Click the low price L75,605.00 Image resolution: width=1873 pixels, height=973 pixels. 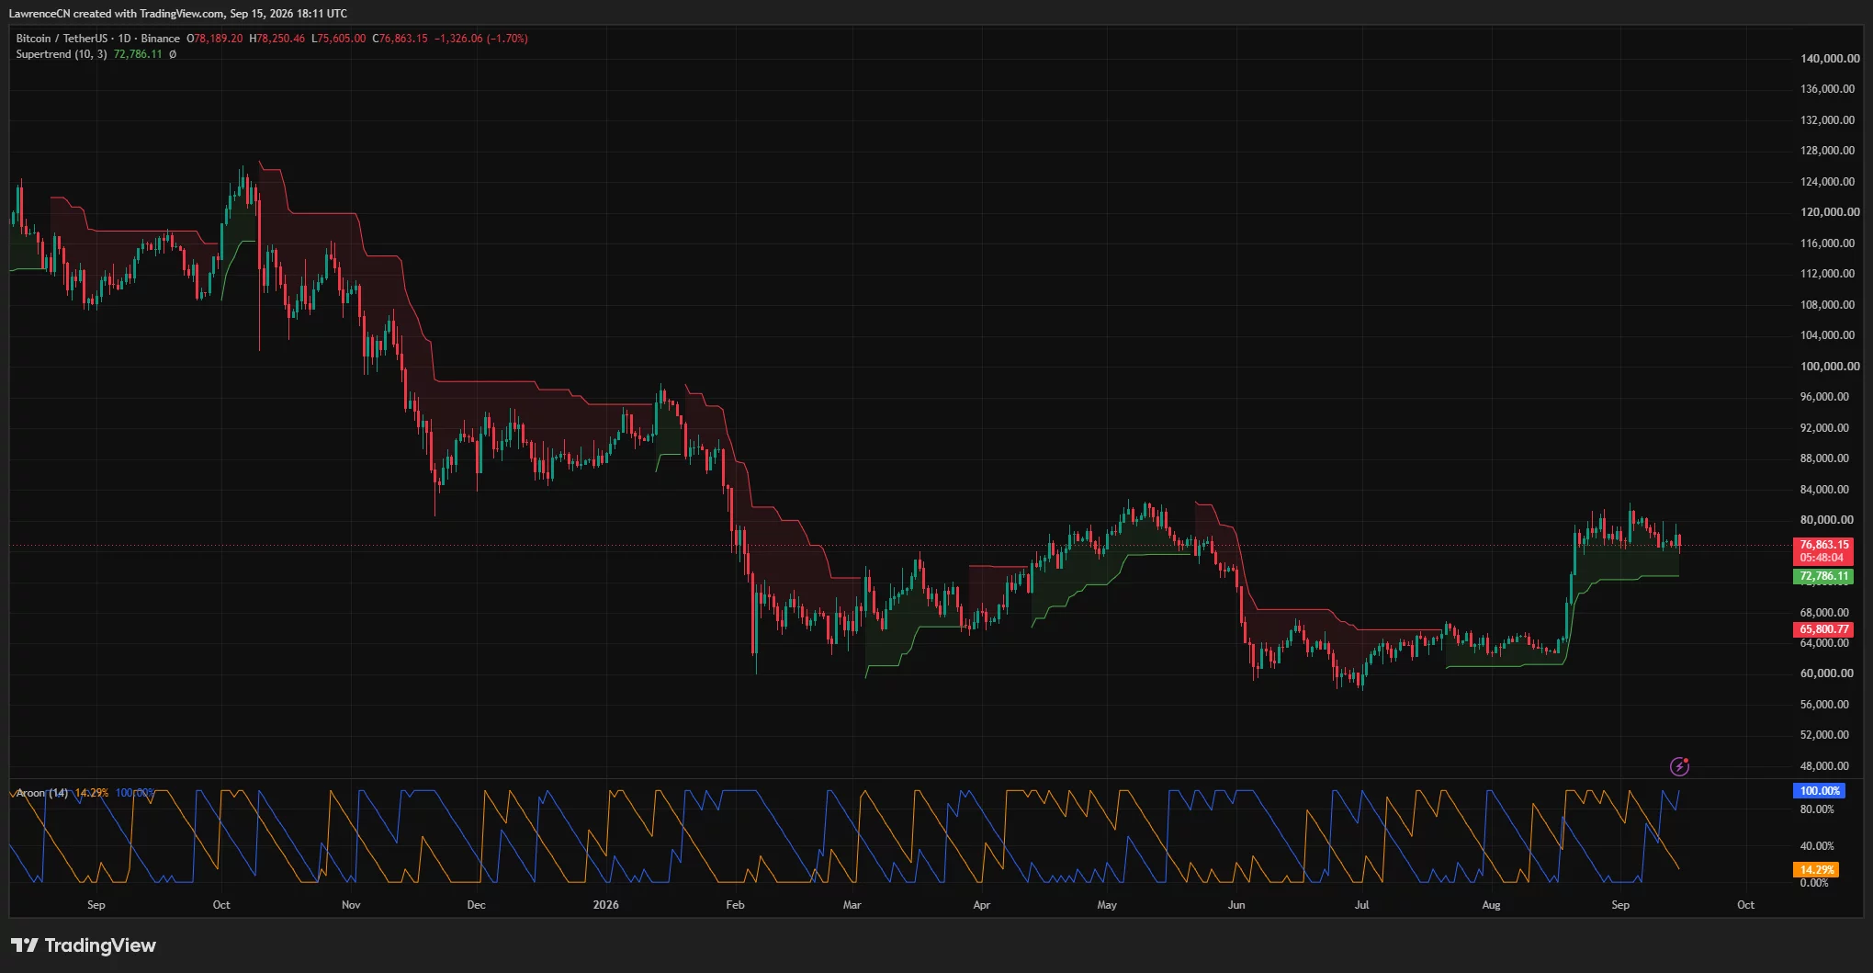coord(339,39)
